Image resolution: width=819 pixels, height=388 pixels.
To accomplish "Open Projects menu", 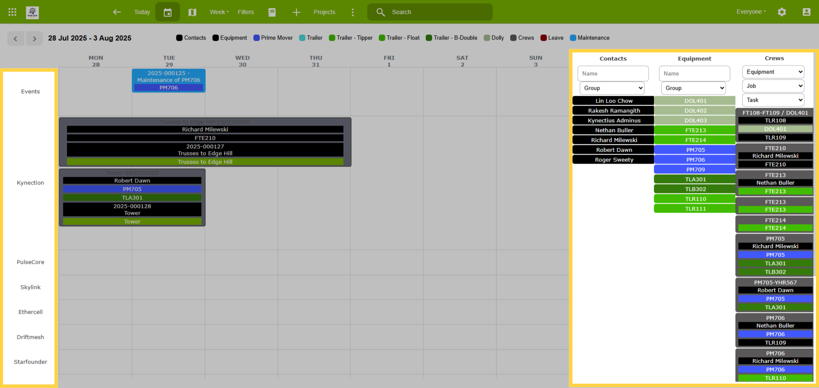I will 324,12.
